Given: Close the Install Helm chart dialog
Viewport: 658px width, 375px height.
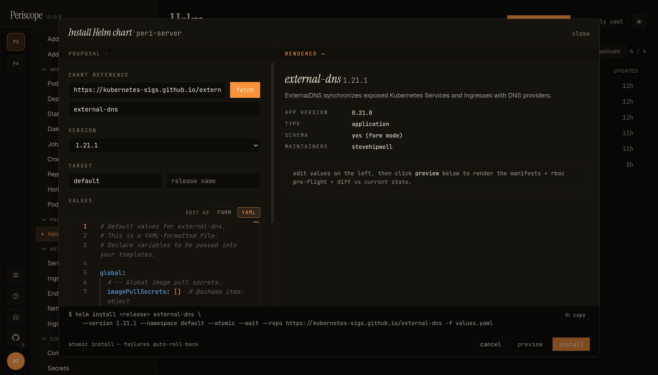Looking at the screenshot, I should pos(581,34).
